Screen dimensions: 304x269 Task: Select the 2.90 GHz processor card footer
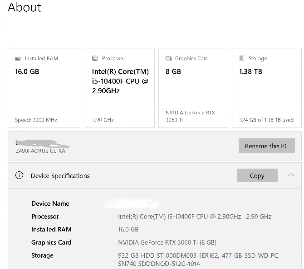click(103, 120)
